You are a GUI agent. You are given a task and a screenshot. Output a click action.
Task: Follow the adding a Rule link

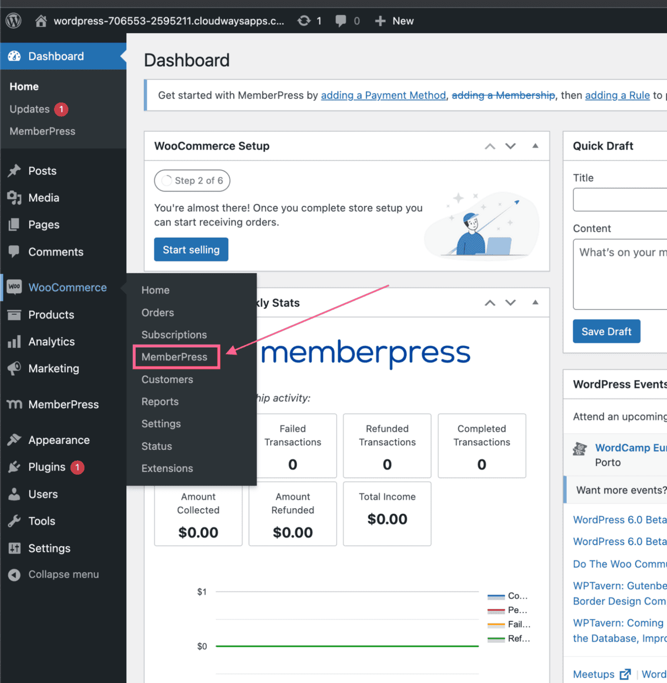(x=617, y=95)
